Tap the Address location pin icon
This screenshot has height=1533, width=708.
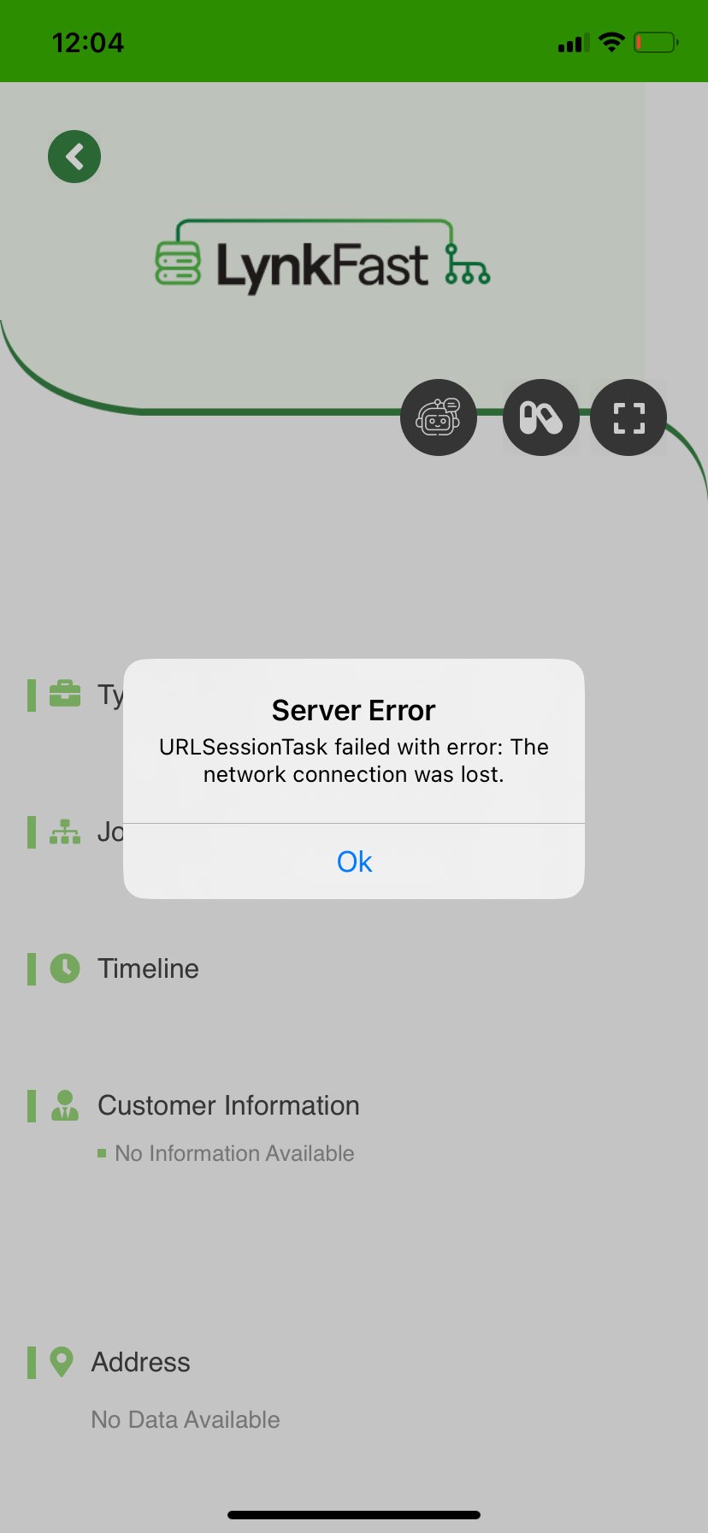click(x=61, y=1362)
